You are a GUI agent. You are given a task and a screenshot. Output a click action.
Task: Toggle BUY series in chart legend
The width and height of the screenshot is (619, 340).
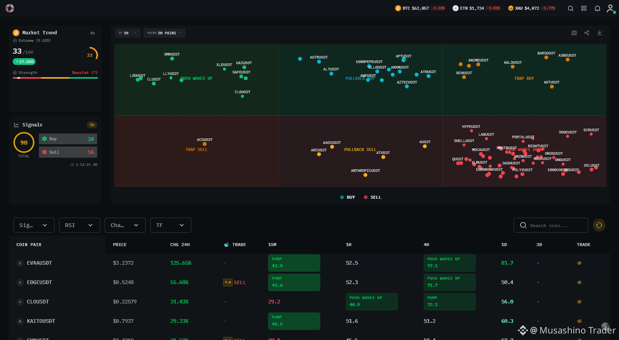[348, 197]
